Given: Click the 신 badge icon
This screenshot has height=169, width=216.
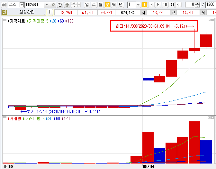Looking at the screenshot, I should 4,13.
